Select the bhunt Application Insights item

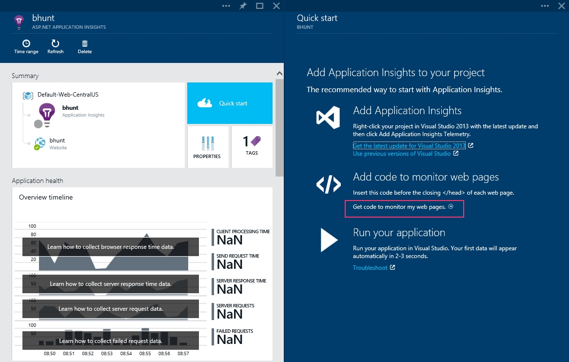70,108
